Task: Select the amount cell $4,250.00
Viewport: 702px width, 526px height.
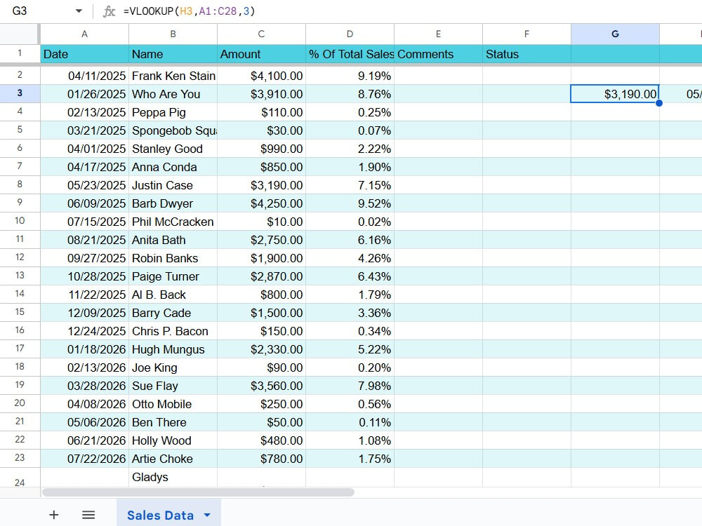Action: tap(261, 203)
